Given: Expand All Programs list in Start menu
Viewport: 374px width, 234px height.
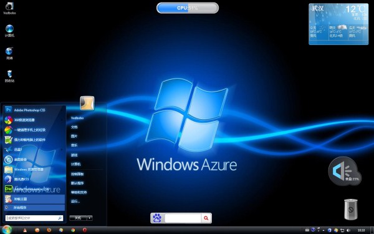Looking at the screenshot, I should point(34,208).
